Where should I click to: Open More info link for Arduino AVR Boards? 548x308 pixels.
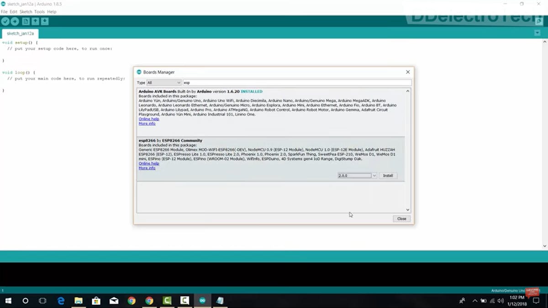(147, 124)
